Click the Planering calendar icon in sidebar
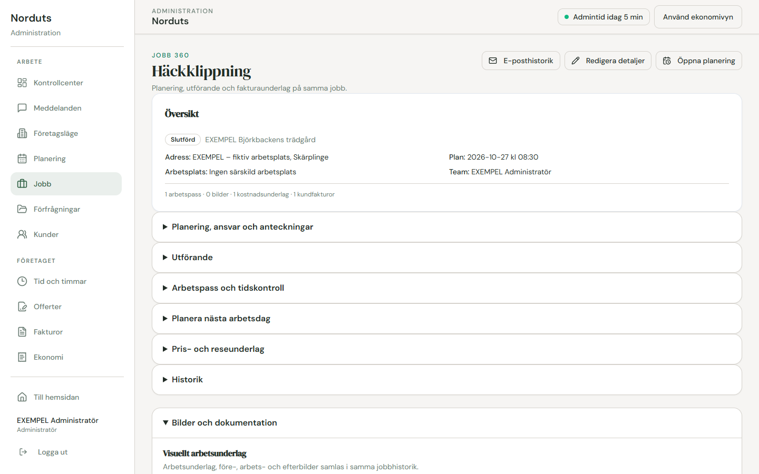The width and height of the screenshot is (759, 474). [22, 159]
